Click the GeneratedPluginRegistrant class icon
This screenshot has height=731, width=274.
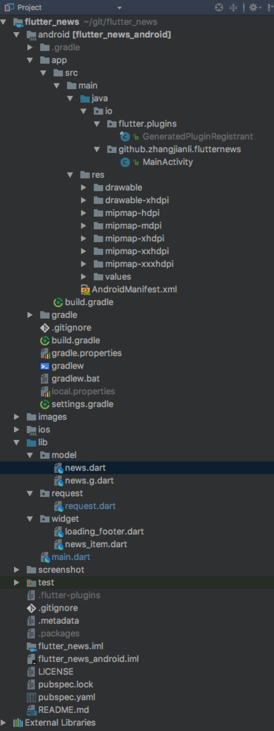pyautogui.click(x=125, y=136)
